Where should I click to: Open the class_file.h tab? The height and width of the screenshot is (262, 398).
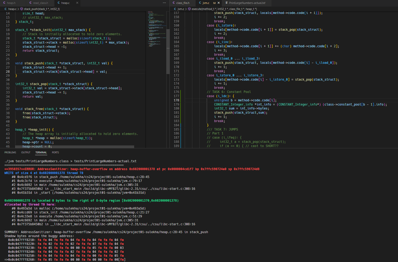[183, 3]
